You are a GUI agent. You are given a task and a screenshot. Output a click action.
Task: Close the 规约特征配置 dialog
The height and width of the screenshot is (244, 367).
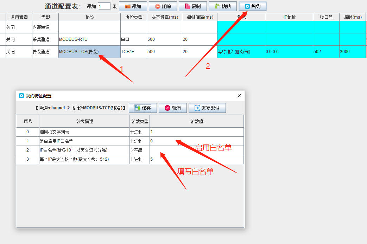click(x=239, y=96)
